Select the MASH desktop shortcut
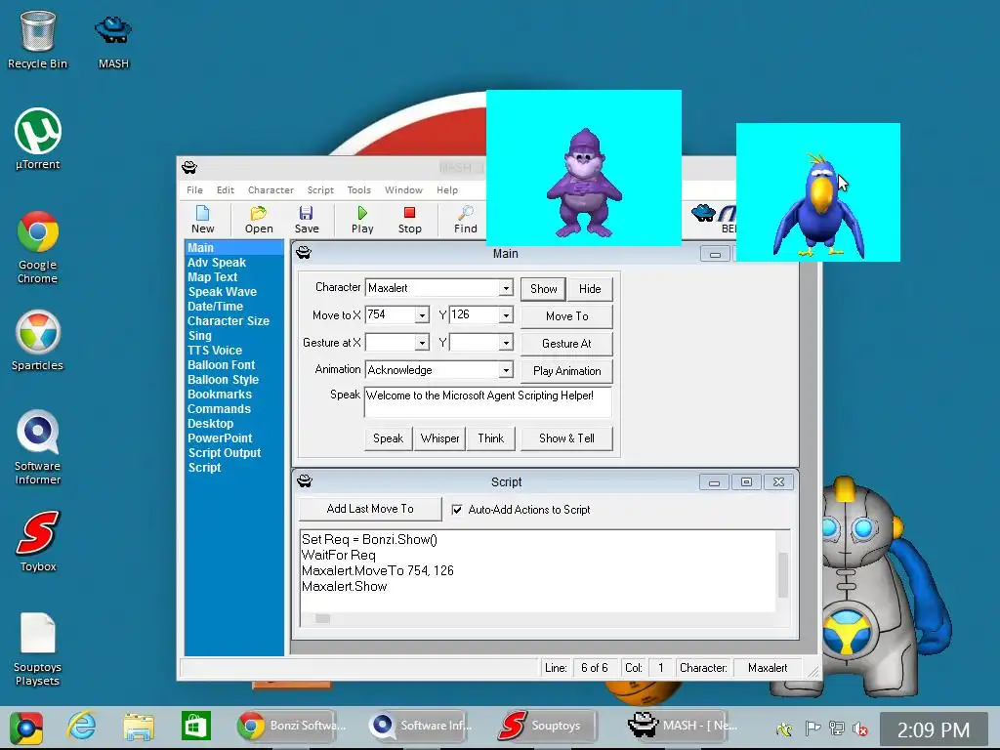Viewport: 1000px width, 750px height. click(x=113, y=42)
